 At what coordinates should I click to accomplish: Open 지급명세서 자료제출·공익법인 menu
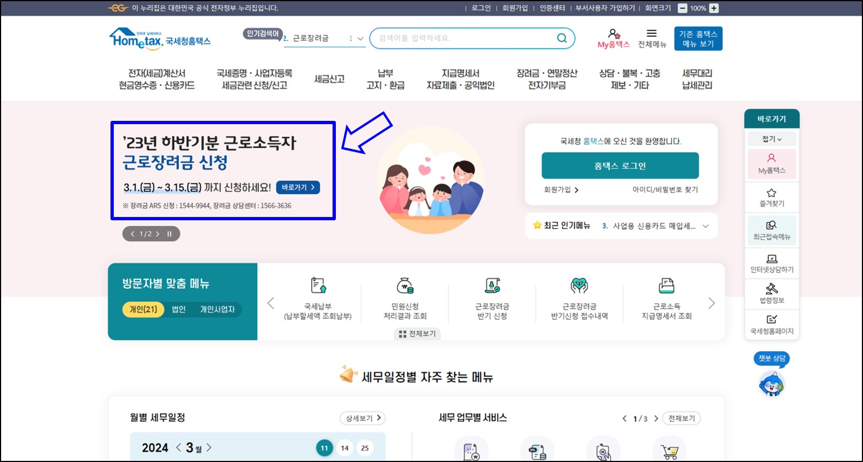pos(461,79)
